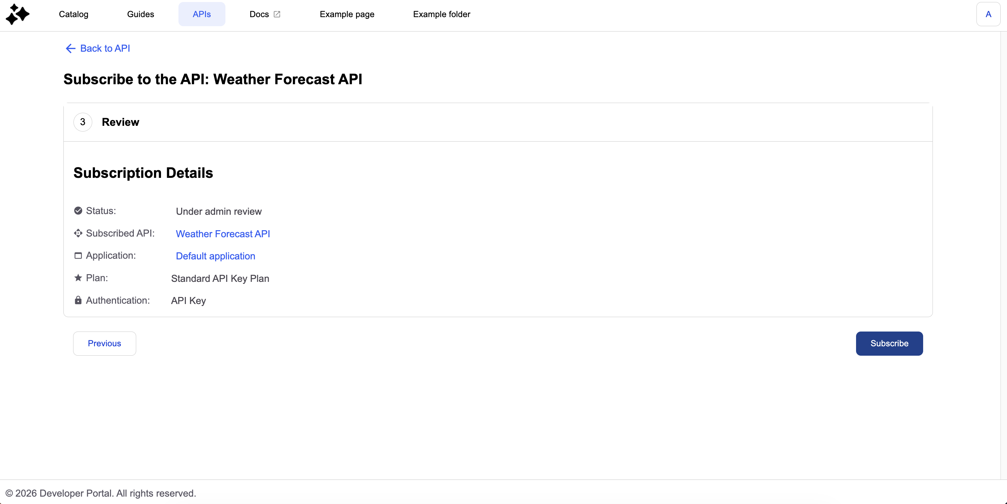Click the Authentication lock icon

click(x=78, y=300)
